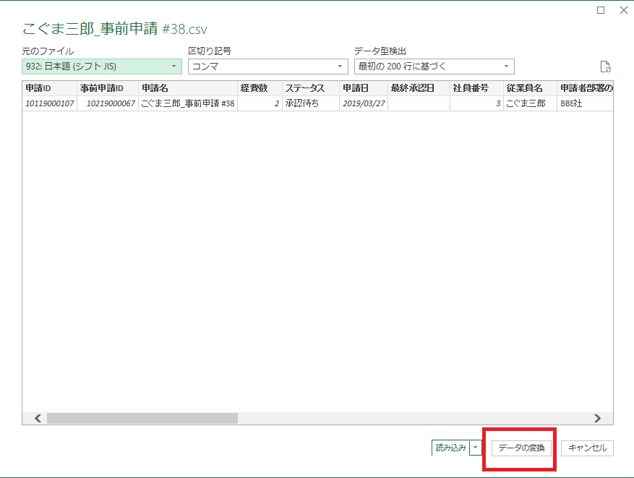Click the date cell 2019/03/27
The height and width of the screenshot is (478, 634).
coord(364,103)
